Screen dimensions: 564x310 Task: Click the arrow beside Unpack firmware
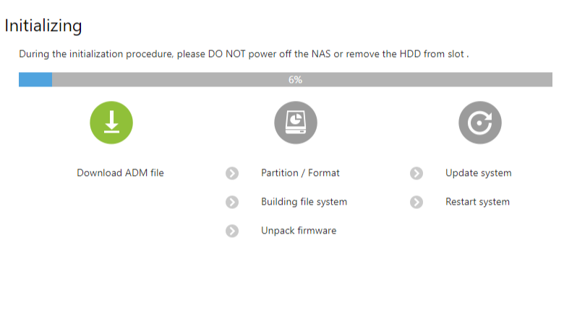(232, 231)
